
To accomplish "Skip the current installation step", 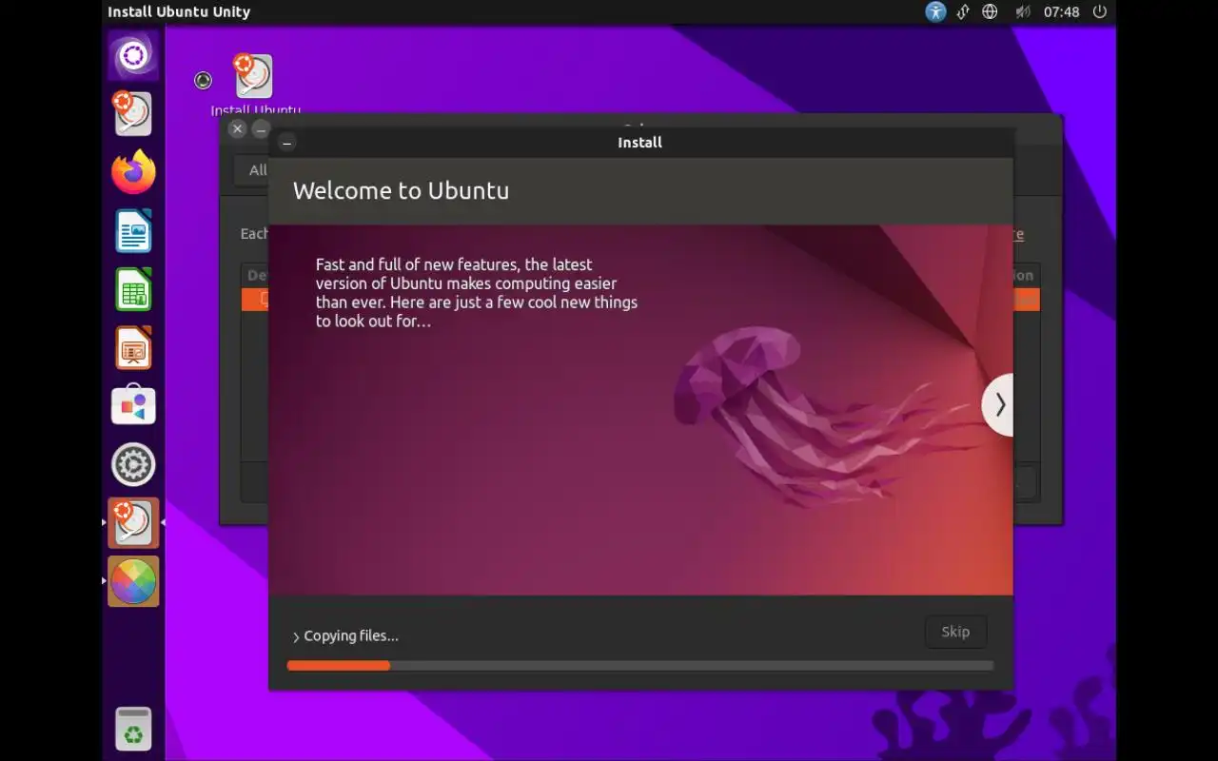I will tap(955, 632).
